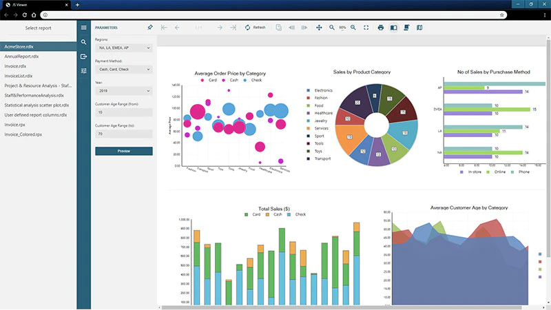Enable the move/pan tool
The width and height of the screenshot is (551, 310).
point(319,28)
